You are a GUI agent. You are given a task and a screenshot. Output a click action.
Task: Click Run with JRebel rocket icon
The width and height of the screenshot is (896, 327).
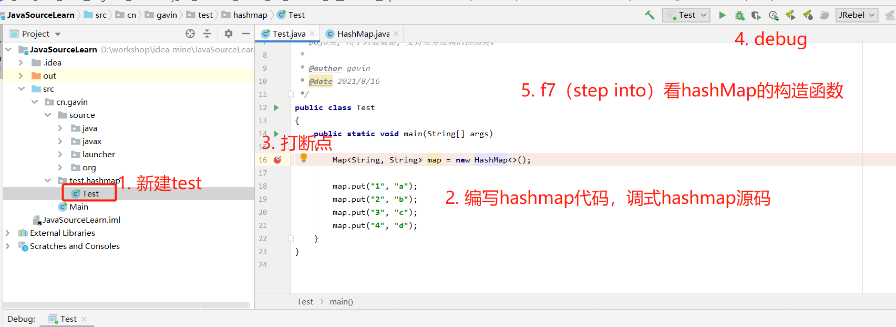pyautogui.click(x=790, y=15)
